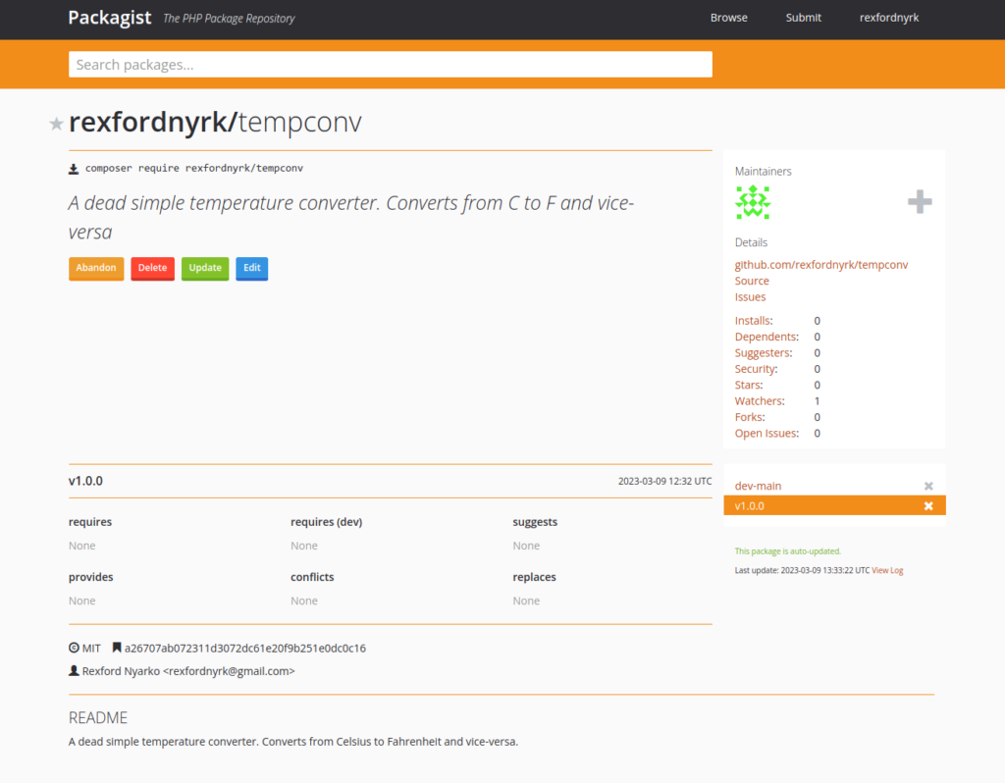This screenshot has height=783, width=1005.
Task: Click the 'conflicts' heading
Action: (312, 577)
